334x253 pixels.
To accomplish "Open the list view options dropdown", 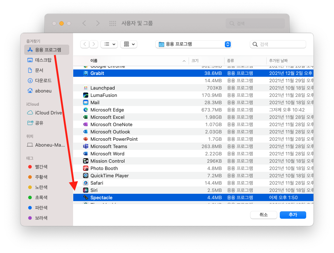I will tap(109, 44).
